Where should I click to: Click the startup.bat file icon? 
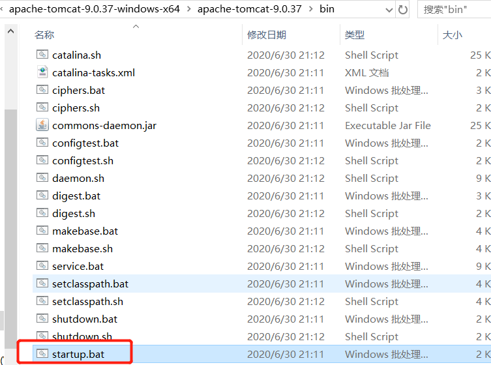tap(42, 354)
